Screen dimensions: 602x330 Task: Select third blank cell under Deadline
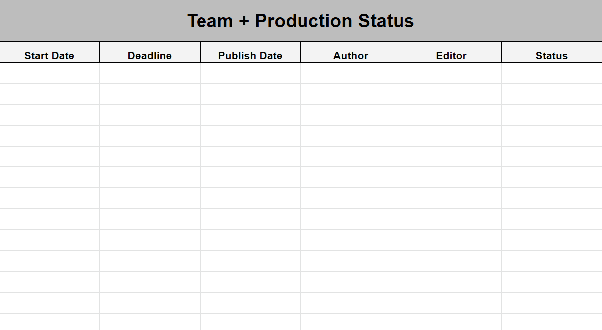pos(150,115)
